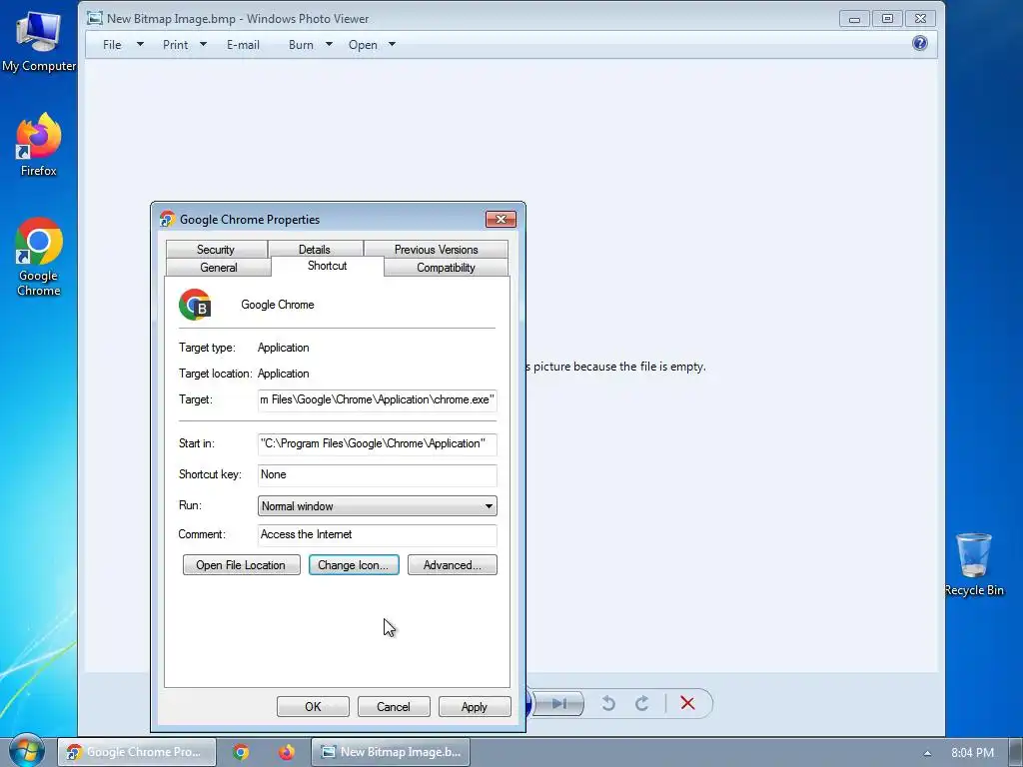Select the Shortcut tab
1023x767 pixels.
[327, 266]
